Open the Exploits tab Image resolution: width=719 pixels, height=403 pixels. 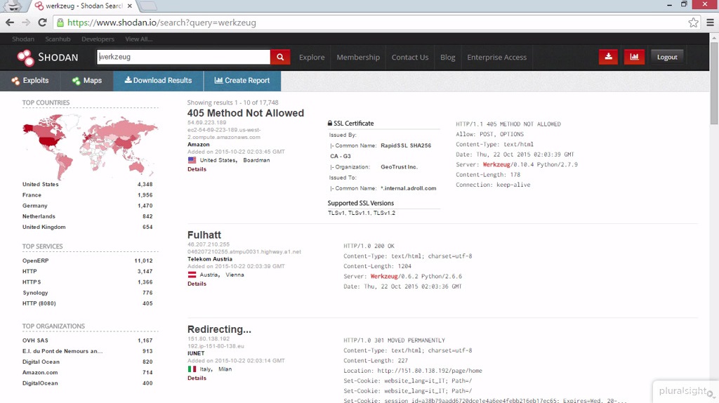coord(29,81)
